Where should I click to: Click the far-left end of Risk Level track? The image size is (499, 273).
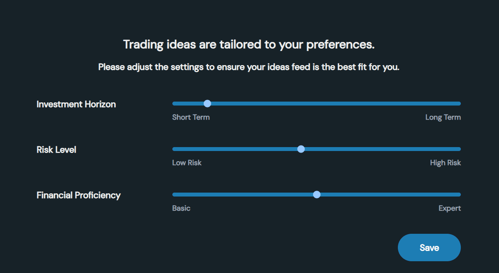point(174,149)
